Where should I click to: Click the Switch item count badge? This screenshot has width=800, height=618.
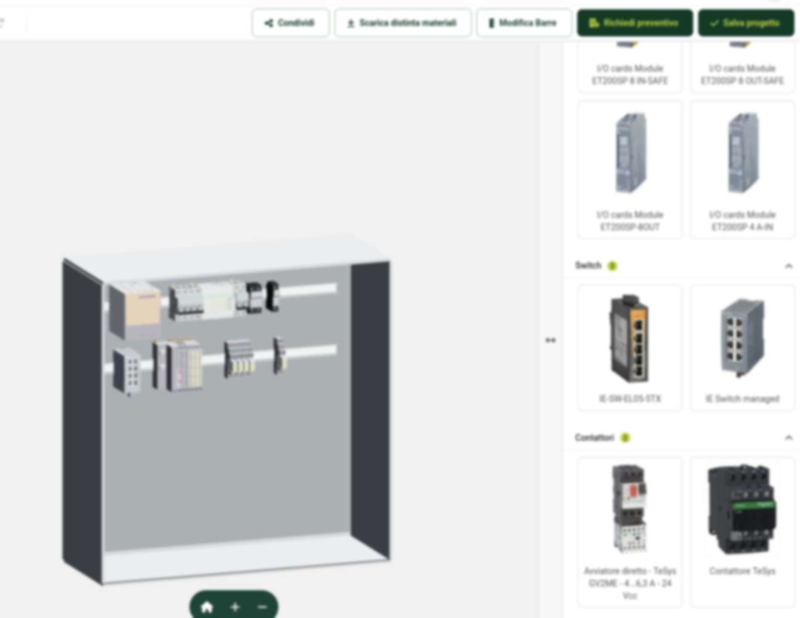612,265
